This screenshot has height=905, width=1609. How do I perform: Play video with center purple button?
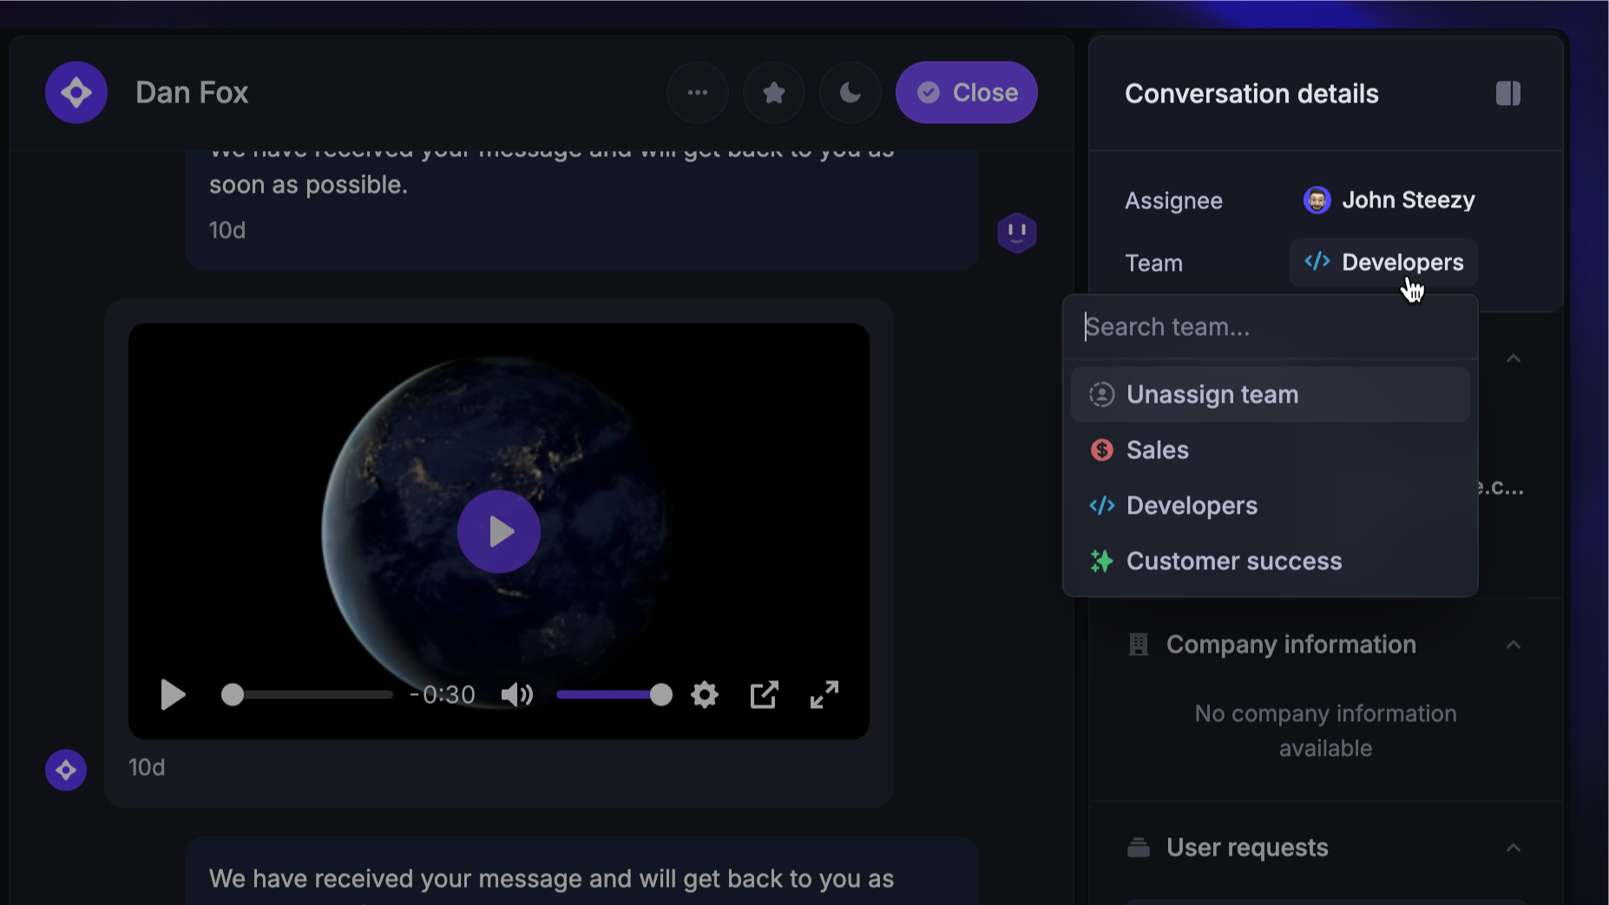(x=498, y=532)
